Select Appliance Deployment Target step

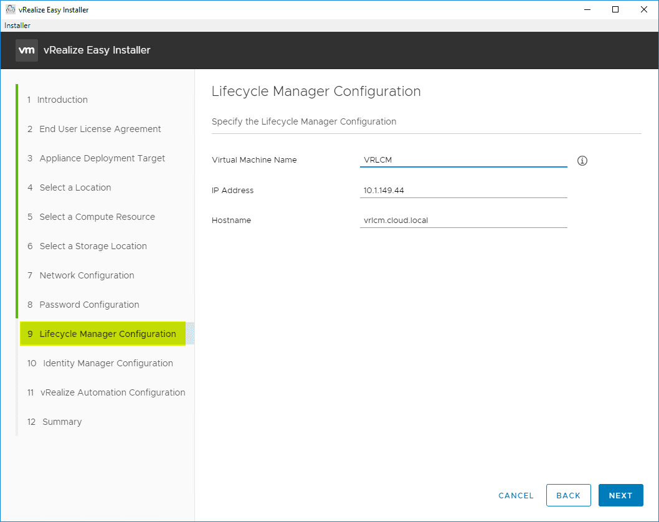102,158
